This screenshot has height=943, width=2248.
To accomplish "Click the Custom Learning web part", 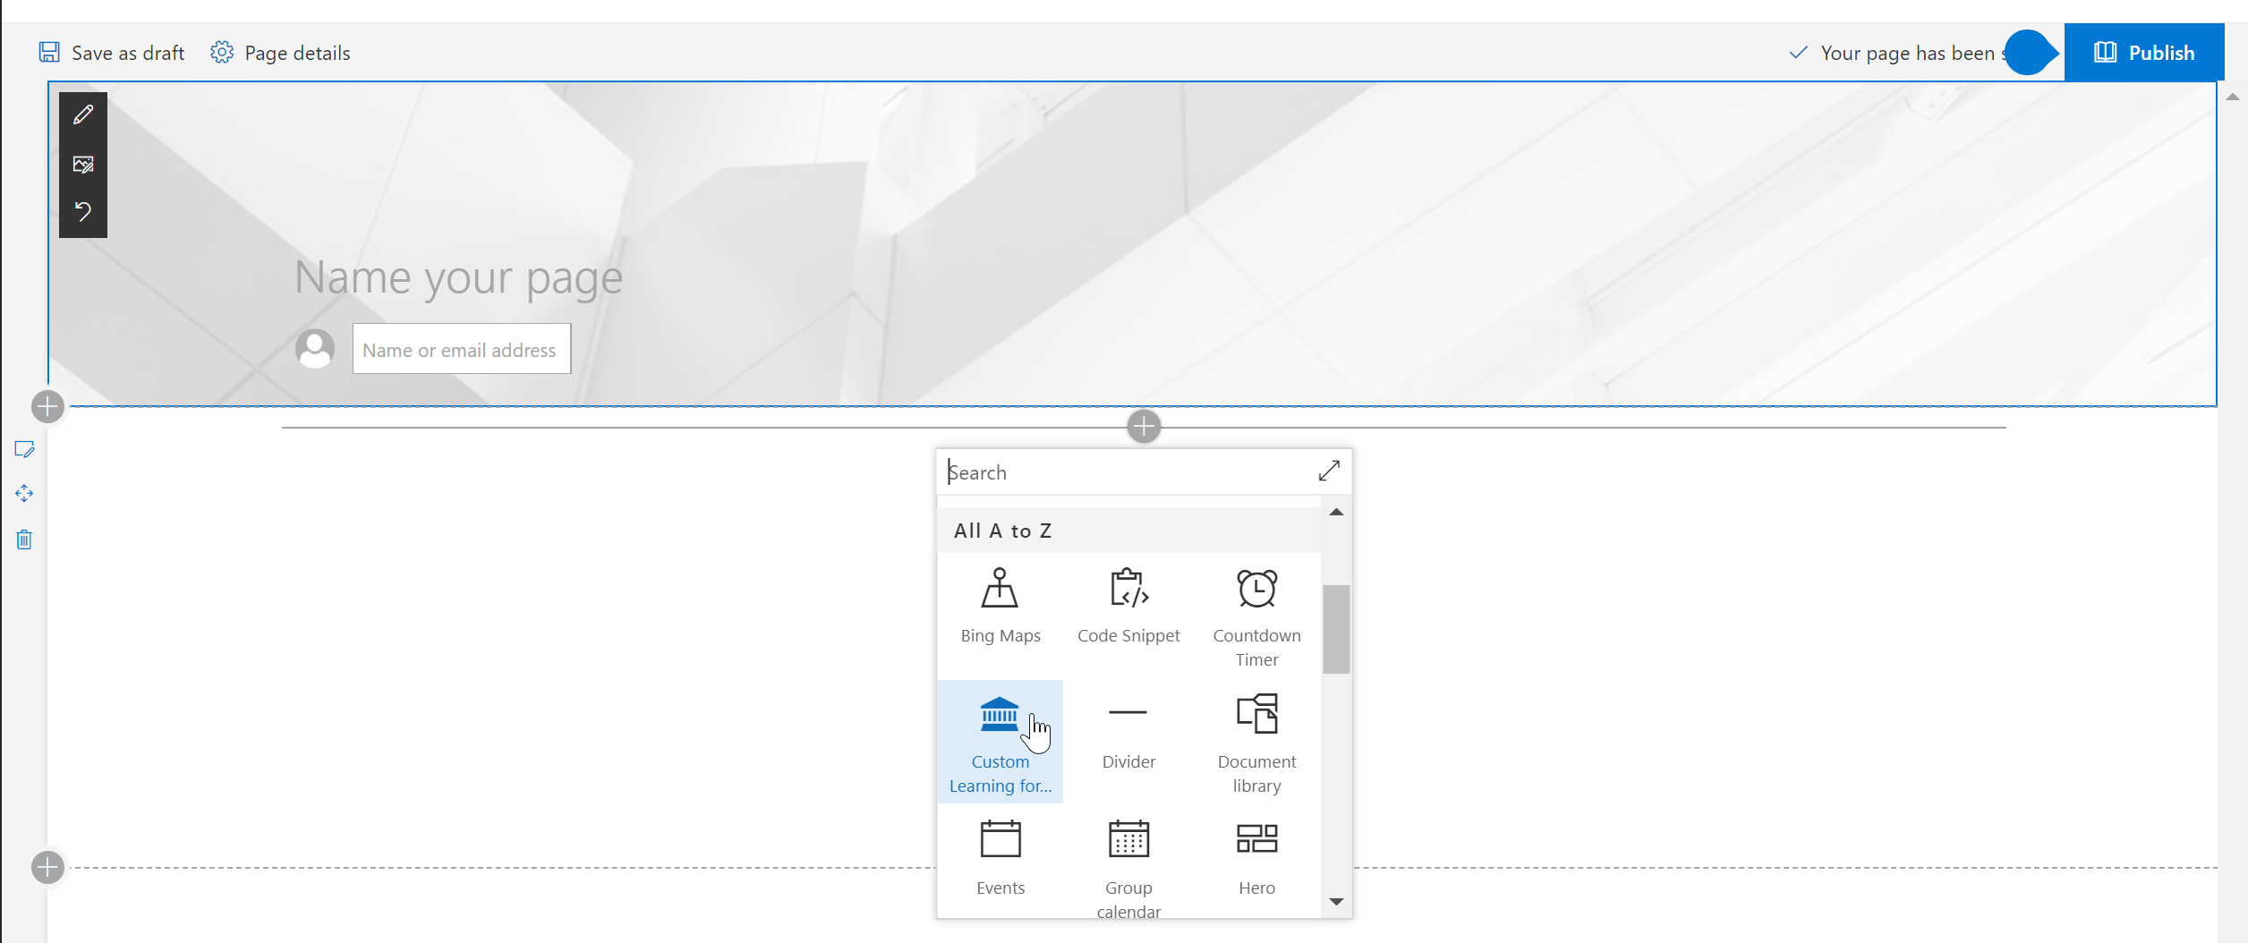I will (x=1000, y=741).
